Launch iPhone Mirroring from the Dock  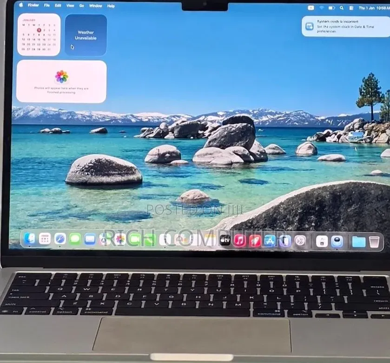coord(285,241)
